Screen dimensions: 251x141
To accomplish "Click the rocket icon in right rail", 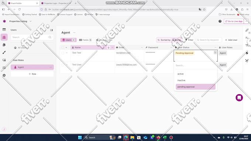I will click(247, 30).
